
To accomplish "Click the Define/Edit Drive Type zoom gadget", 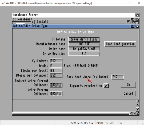I will 133,26.
